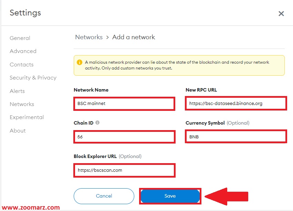293x211 pixels.
Task: Open the Experimental settings section
Action: tap(27, 117)
